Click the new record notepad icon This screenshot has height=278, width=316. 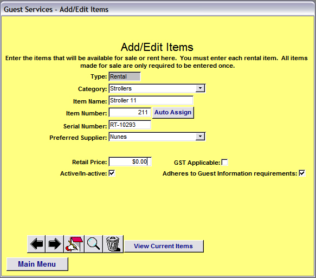tap(74, 244)
